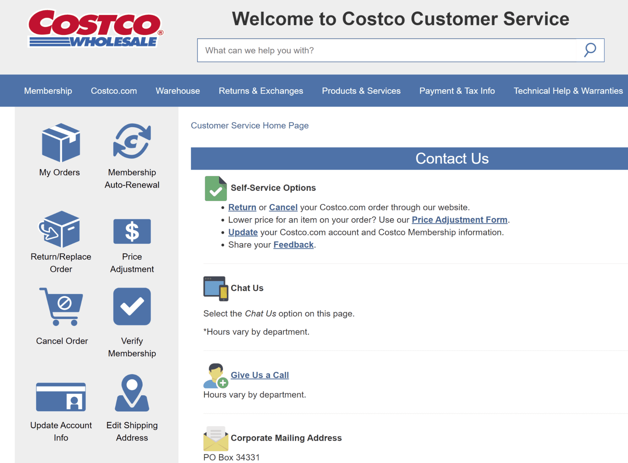The image size is (628, 463).
Task: Click the search magnifier button
Action: tap(589, 50)
